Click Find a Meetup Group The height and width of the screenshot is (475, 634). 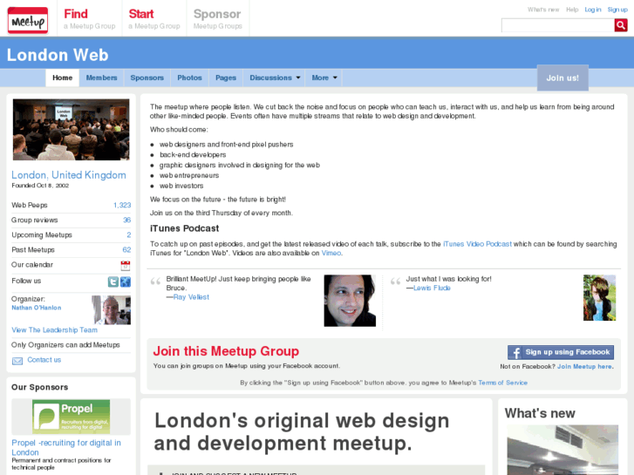[89, 19]
